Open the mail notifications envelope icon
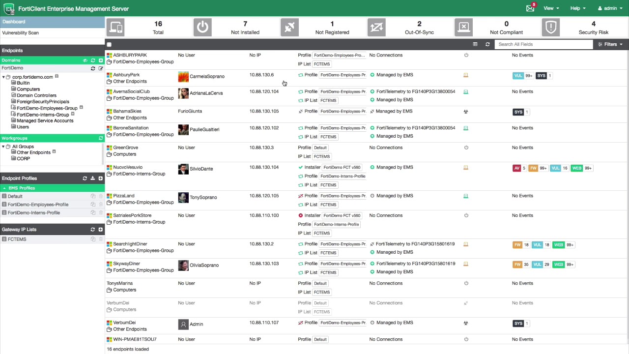Image resolution: width=629 pixels, height=354 pixels. pyautogui.click(x=530, y=8)
